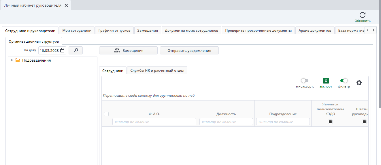
Task: Click the Excel экспорт icon
Action: click(x=326, y=81)
